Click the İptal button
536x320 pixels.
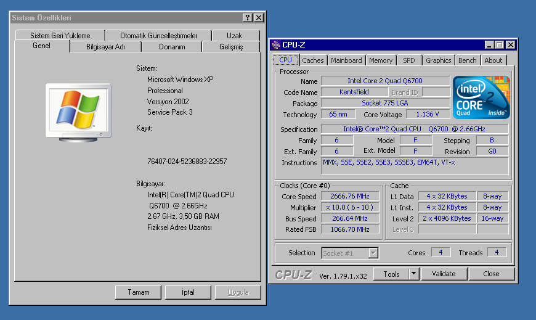188,292
